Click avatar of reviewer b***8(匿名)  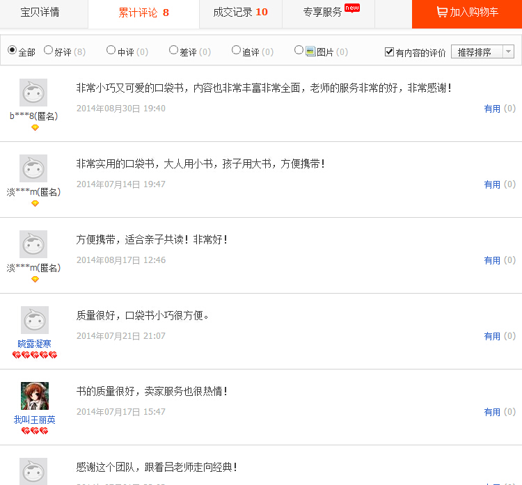tap(33, 93)
